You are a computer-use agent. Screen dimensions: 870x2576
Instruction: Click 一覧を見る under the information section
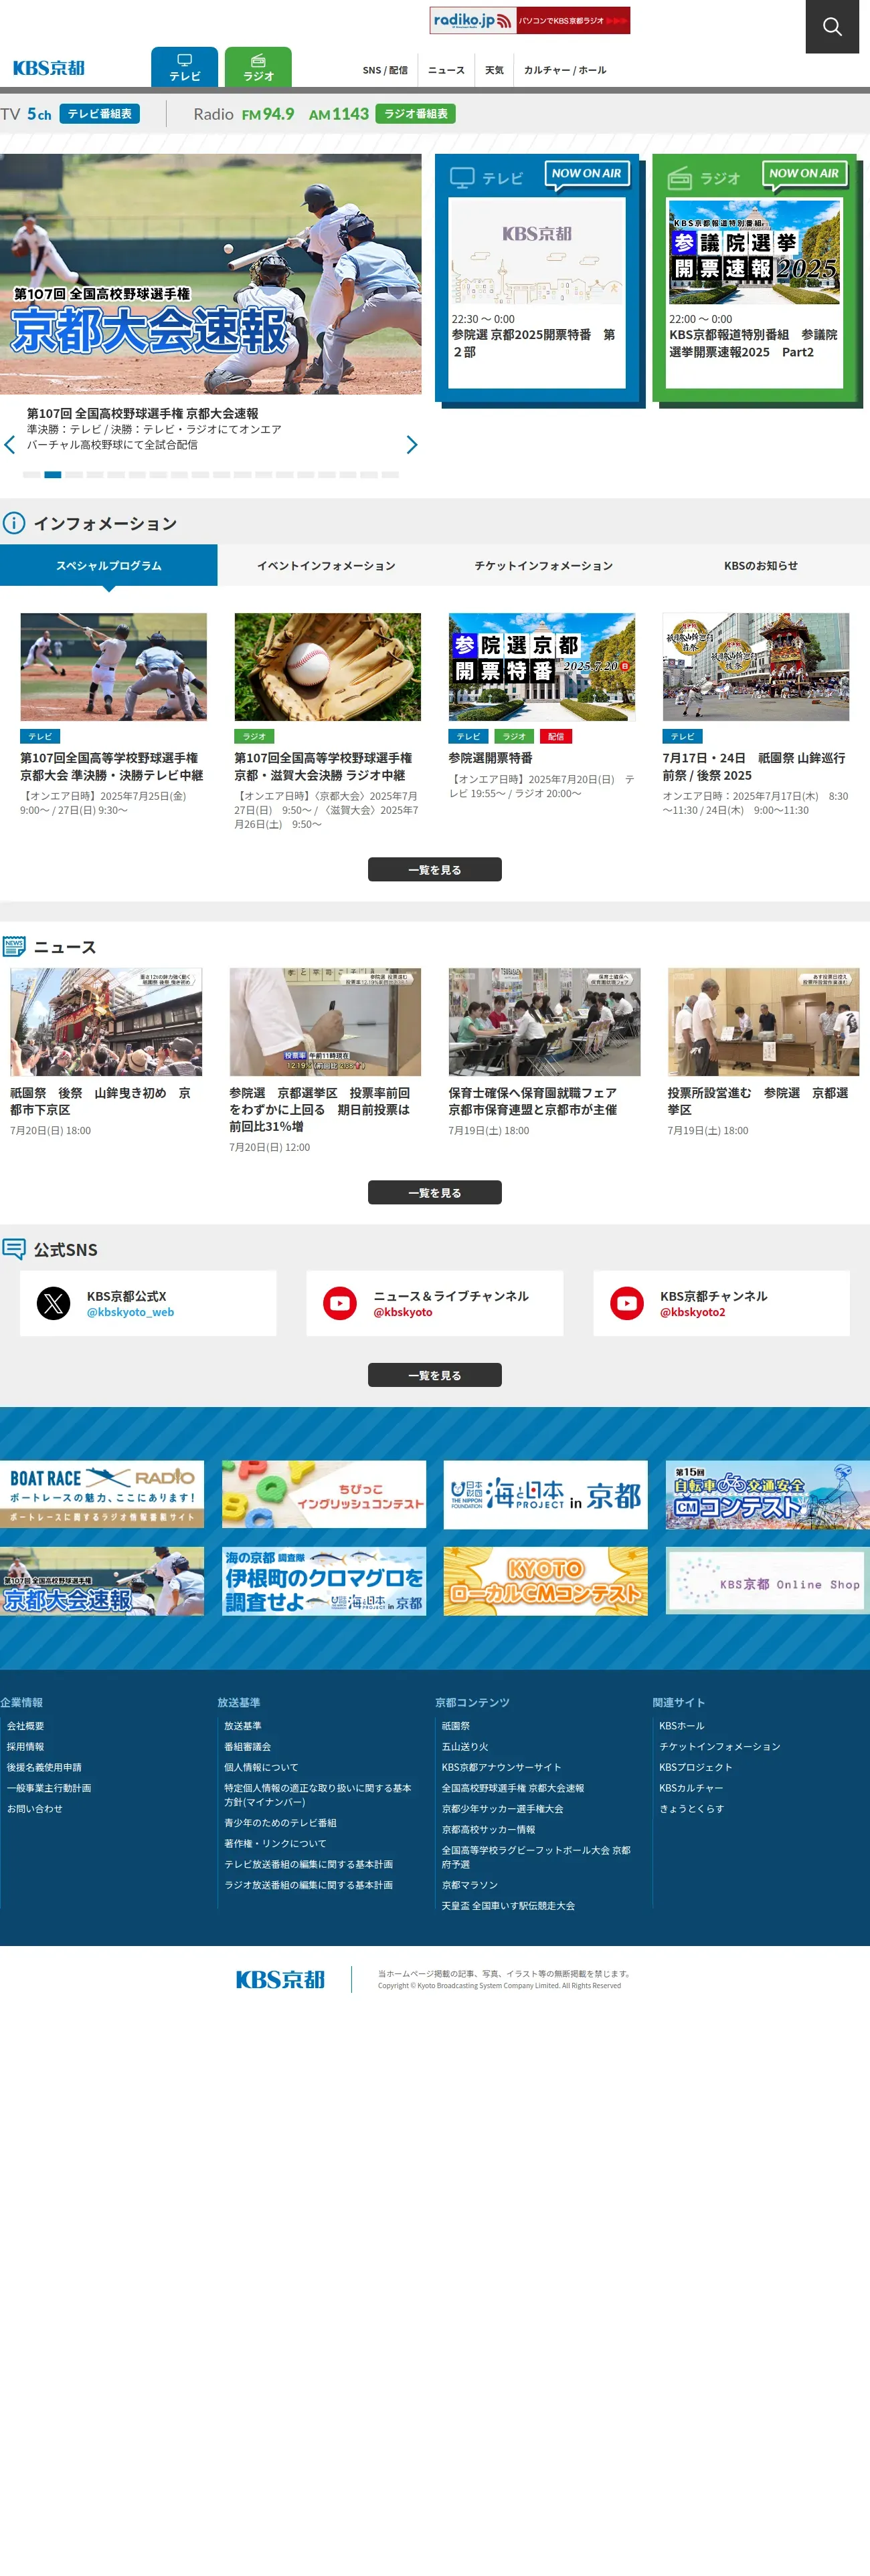(434, 869)
